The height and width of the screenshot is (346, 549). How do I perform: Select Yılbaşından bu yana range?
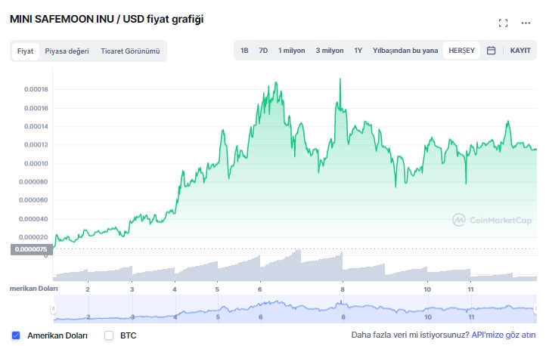click(405, 51)
